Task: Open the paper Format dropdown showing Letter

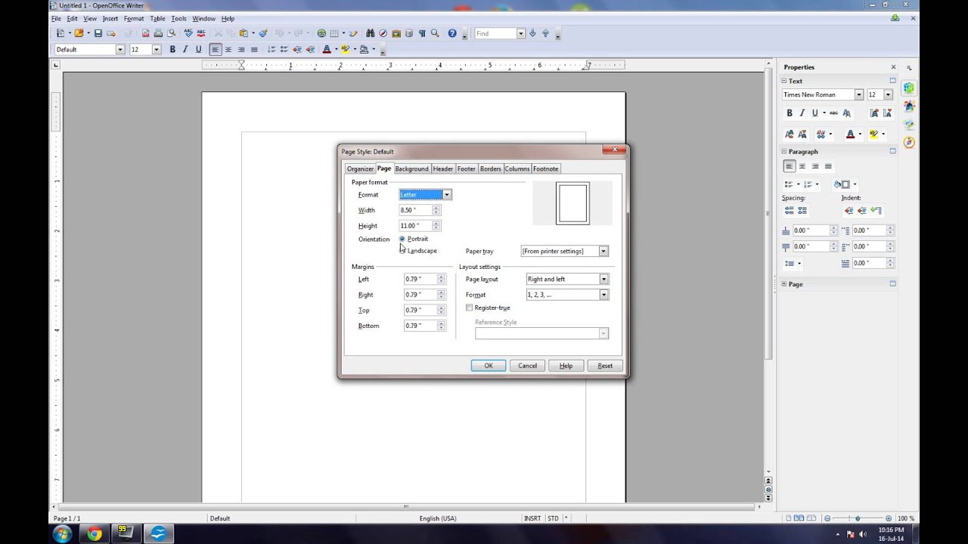Action: click(446, 195)
